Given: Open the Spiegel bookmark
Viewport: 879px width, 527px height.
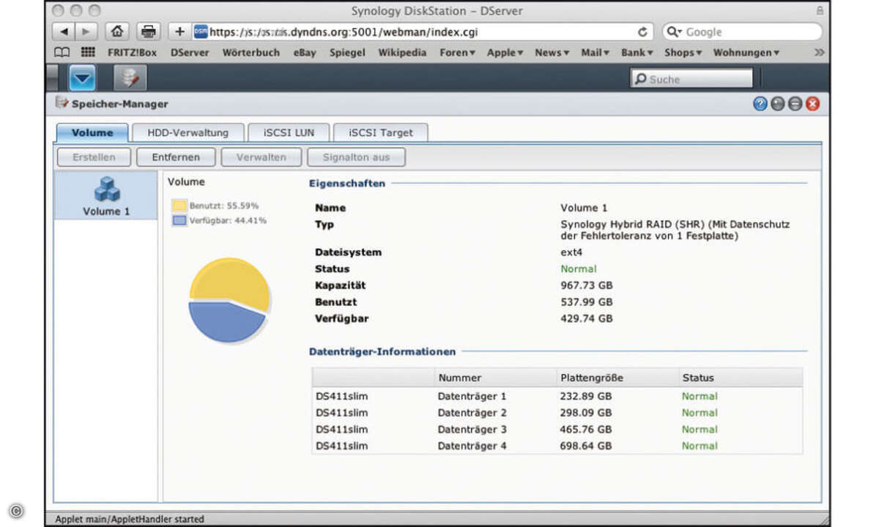Looking at the screenshot, I should tap(347, 53).
